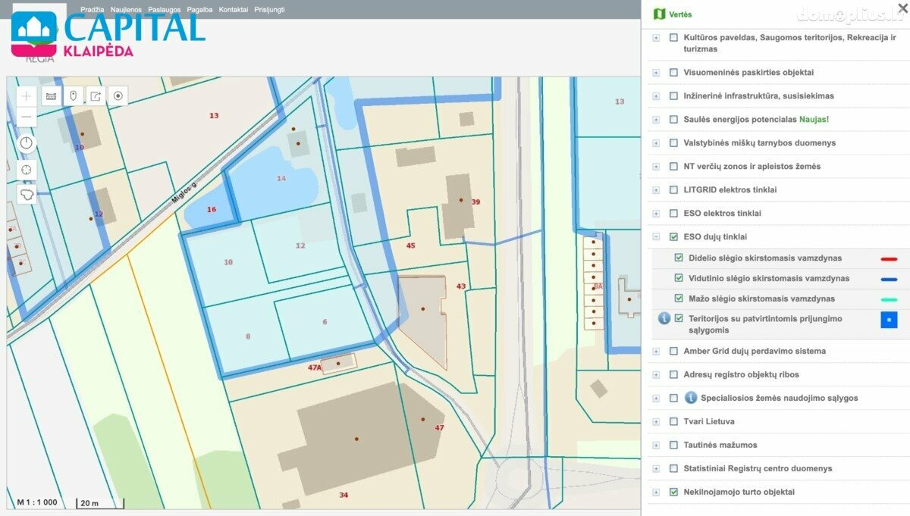Check Tautinės mažumos layer
Screen dimensions: 910x516
[673, 446]
